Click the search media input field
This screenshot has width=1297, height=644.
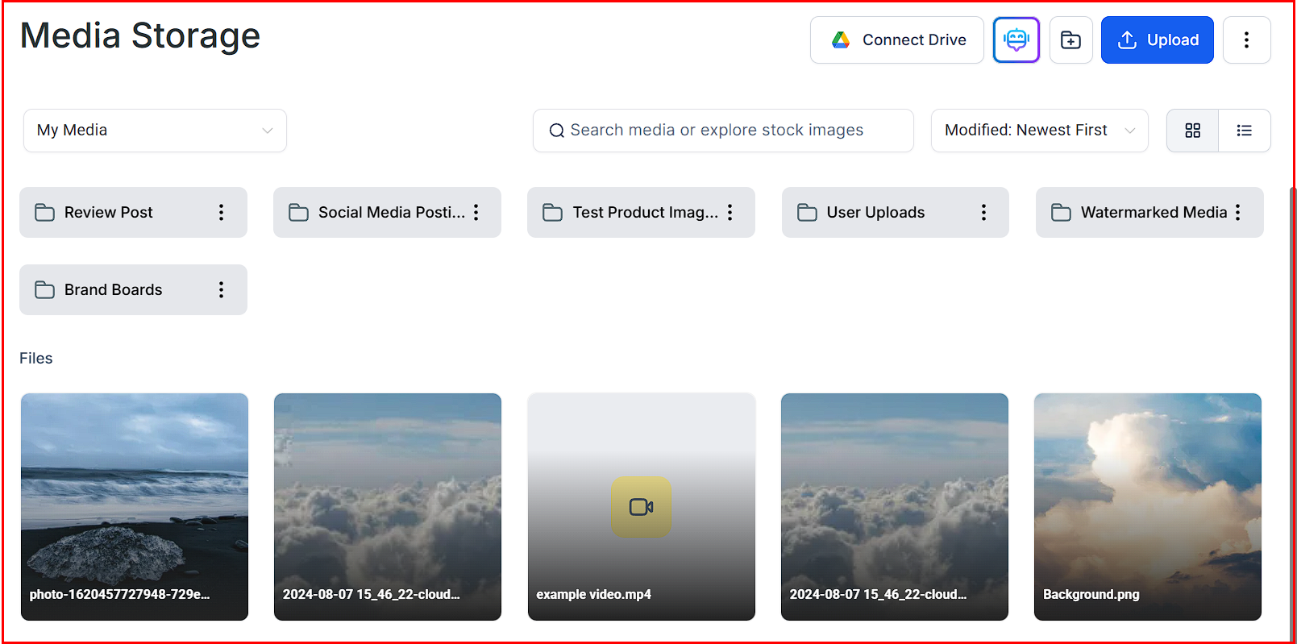[723, 131]
